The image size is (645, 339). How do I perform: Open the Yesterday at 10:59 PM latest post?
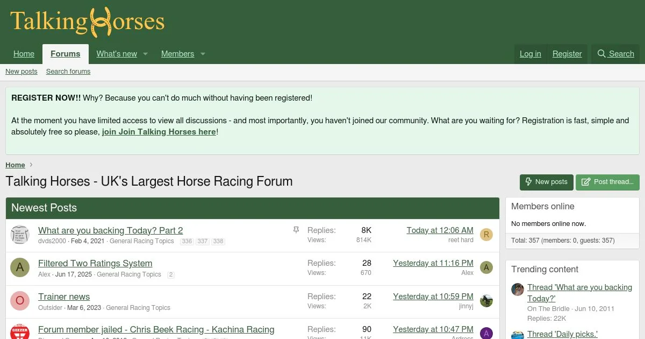[433, 296]
